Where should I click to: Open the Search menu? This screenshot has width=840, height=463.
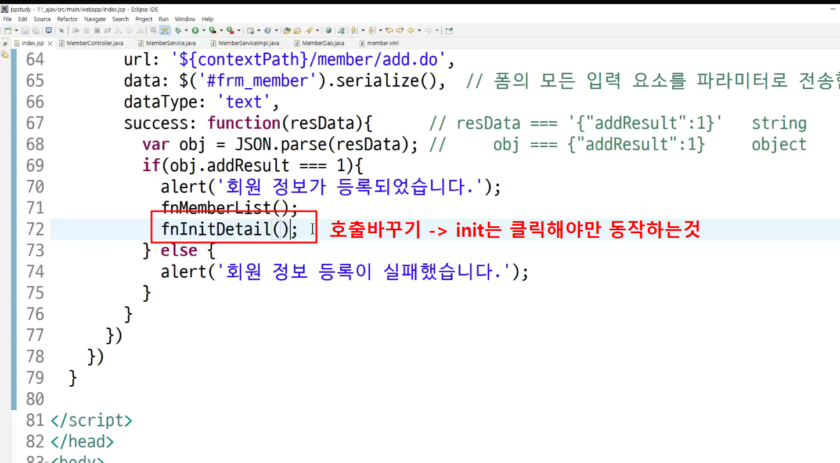(x=121, y=19)
